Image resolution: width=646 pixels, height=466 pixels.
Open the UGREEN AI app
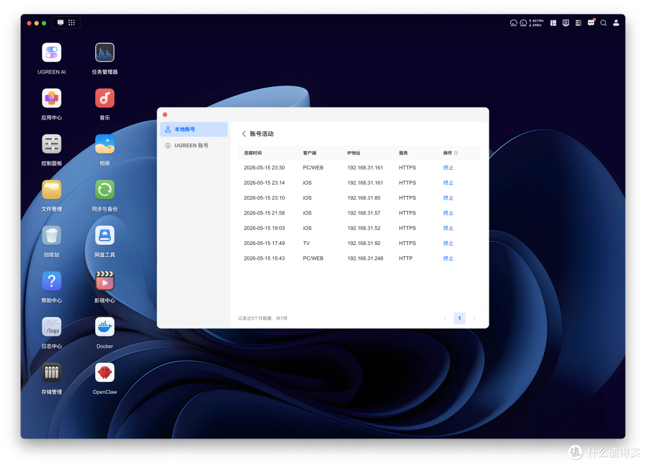point(51,53)
